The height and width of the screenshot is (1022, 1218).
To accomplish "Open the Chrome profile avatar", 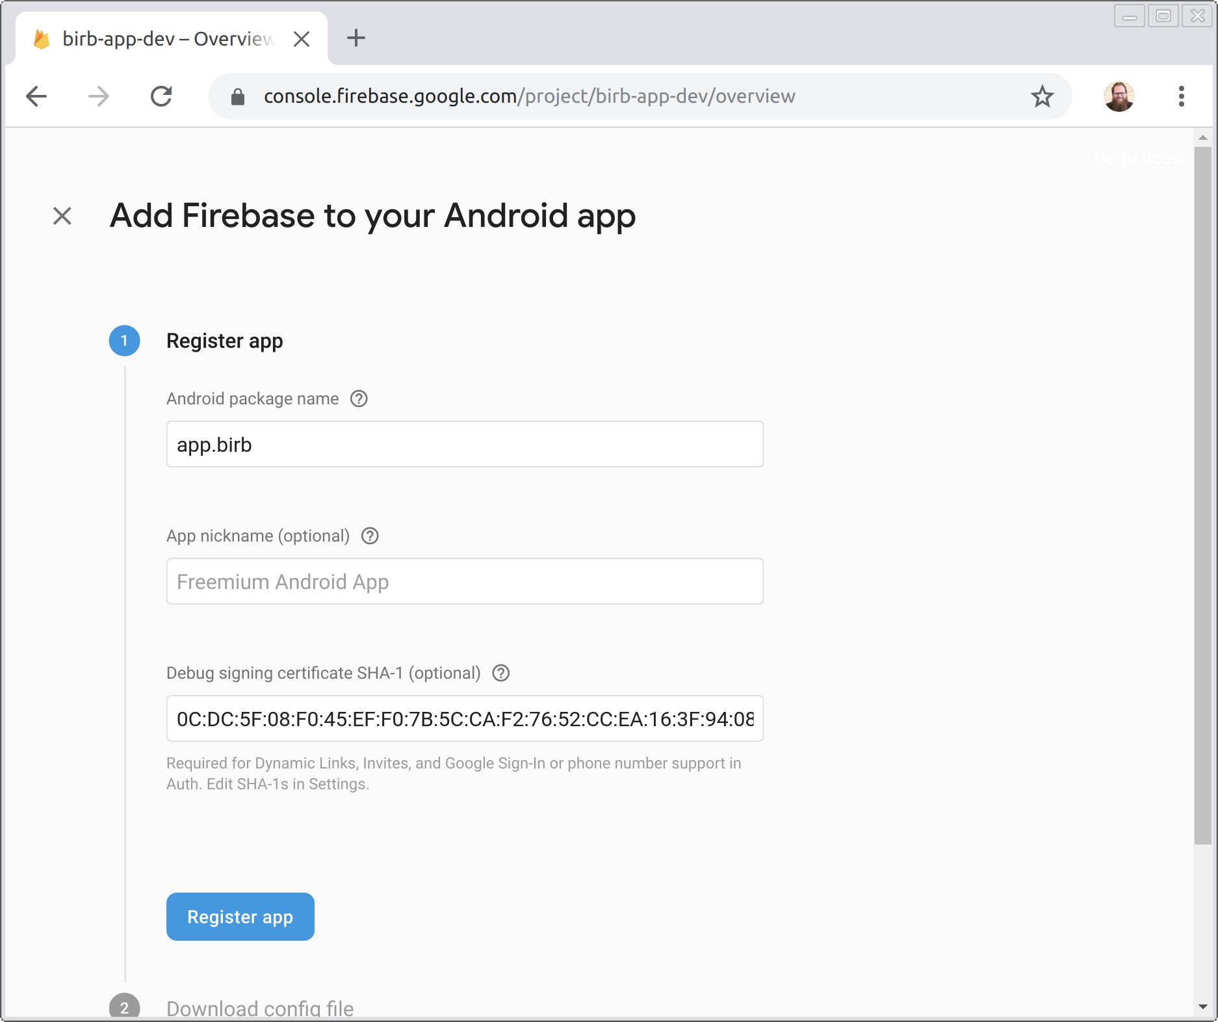I will (x=1119, y=96).
